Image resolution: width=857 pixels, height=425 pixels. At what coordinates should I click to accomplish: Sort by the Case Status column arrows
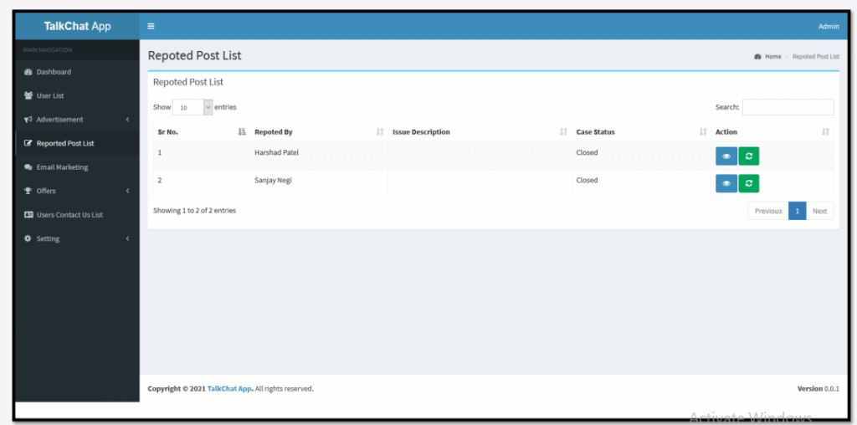703,132
